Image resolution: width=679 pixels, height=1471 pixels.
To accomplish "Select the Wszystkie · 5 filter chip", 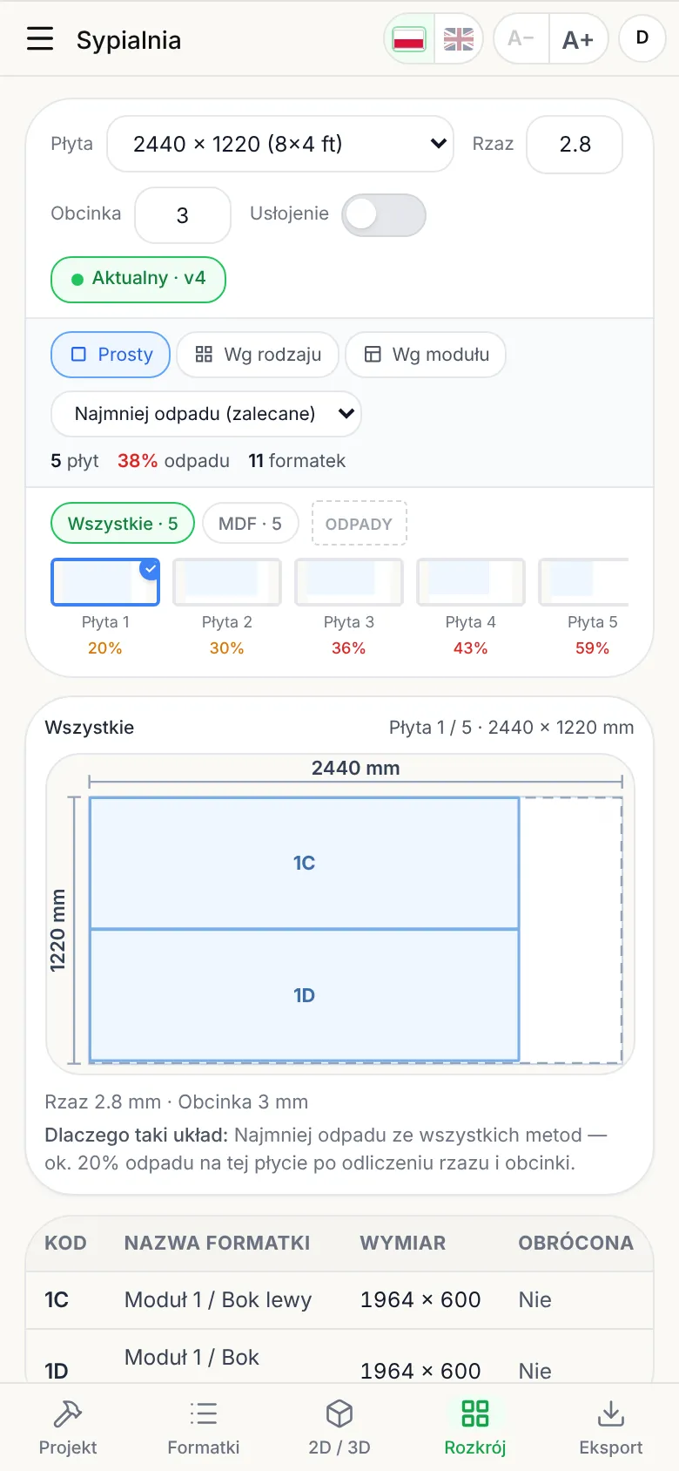I will coord(123,524).
